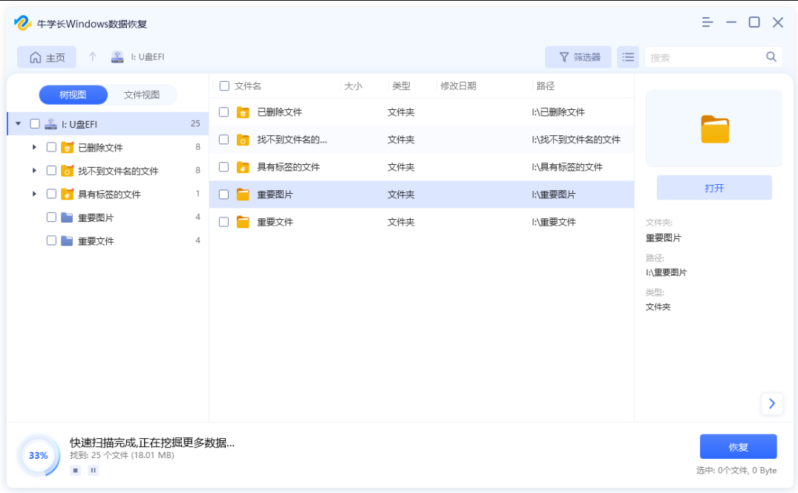The width and height of the screenshot is (798, 493).
Task: Expand 找不到文件名的文件 tree node
Action: tap(34, 171)
